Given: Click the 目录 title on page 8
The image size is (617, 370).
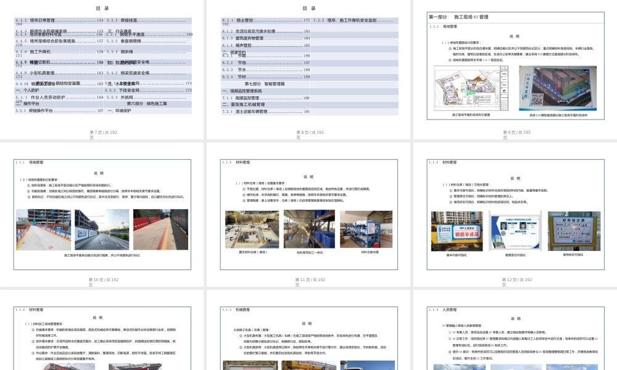Looking at the screenshot, I should click(309, 8).
